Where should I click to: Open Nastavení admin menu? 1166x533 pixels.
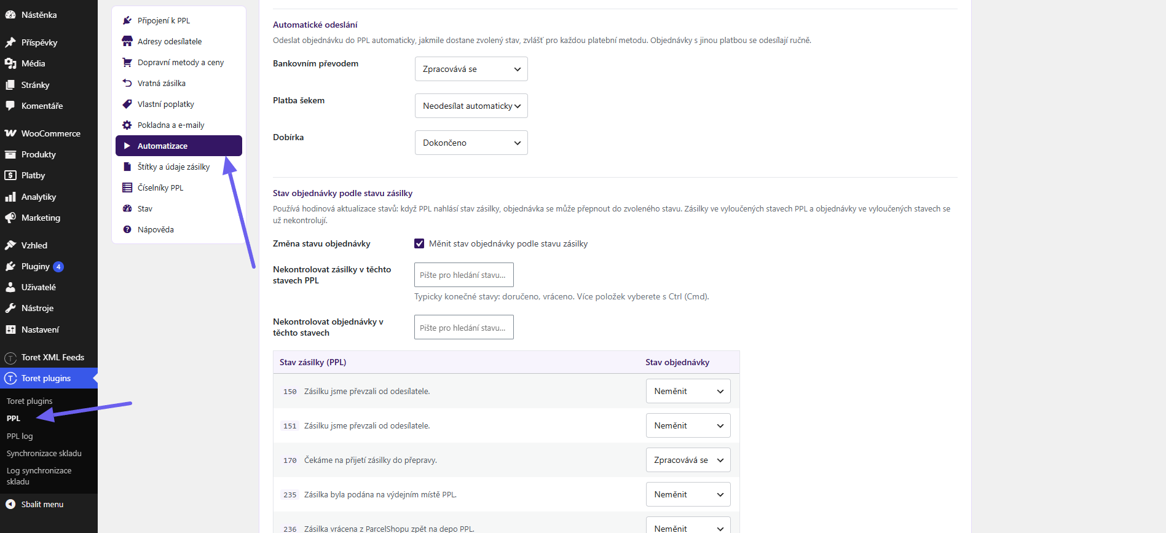pyautogui.click(x=49, y=330)
